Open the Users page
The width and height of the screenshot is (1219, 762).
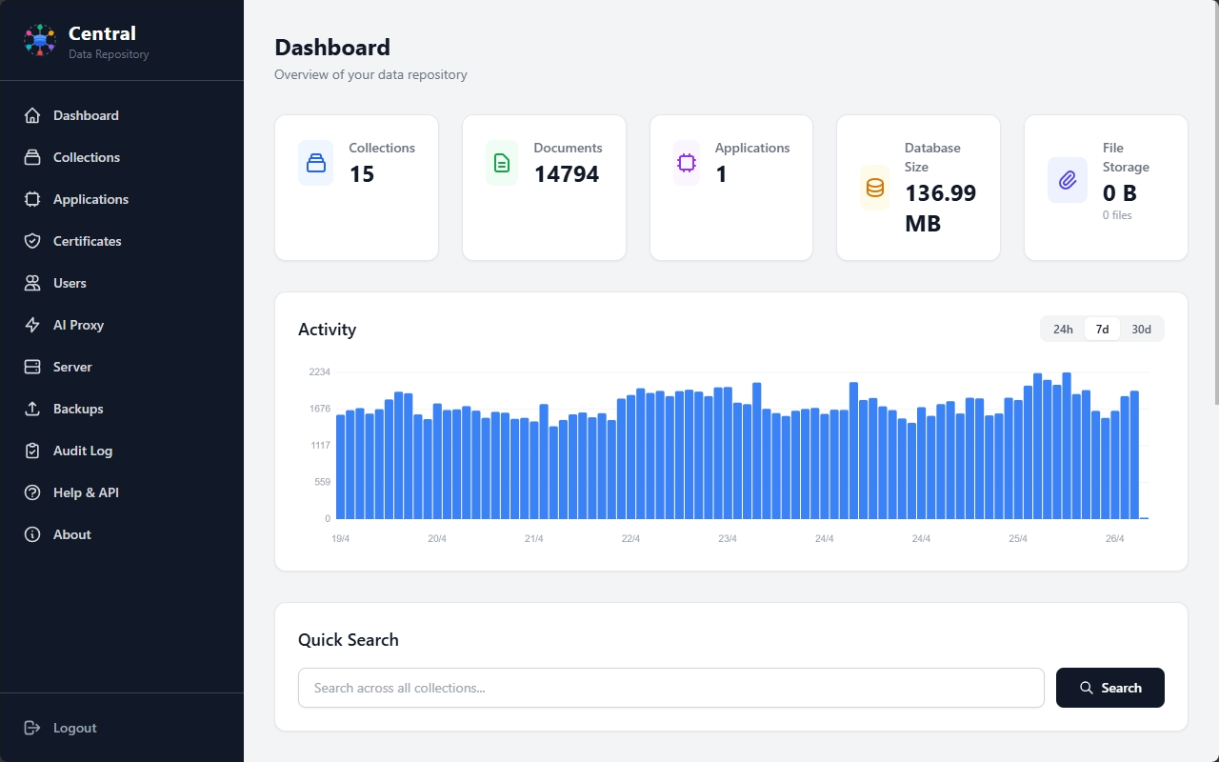[x=70, y=283]
